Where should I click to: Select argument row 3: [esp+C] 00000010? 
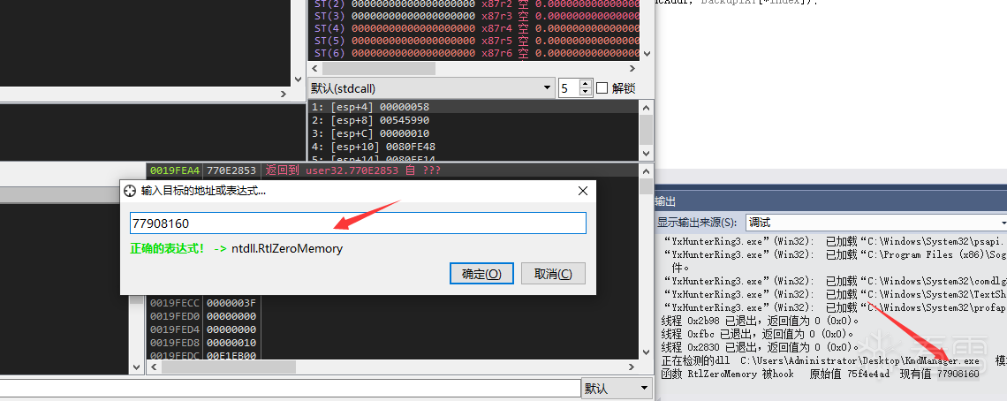[474, 133]
